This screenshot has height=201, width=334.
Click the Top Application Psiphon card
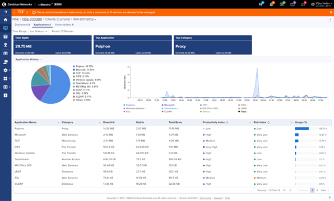[x=133, y=45]
